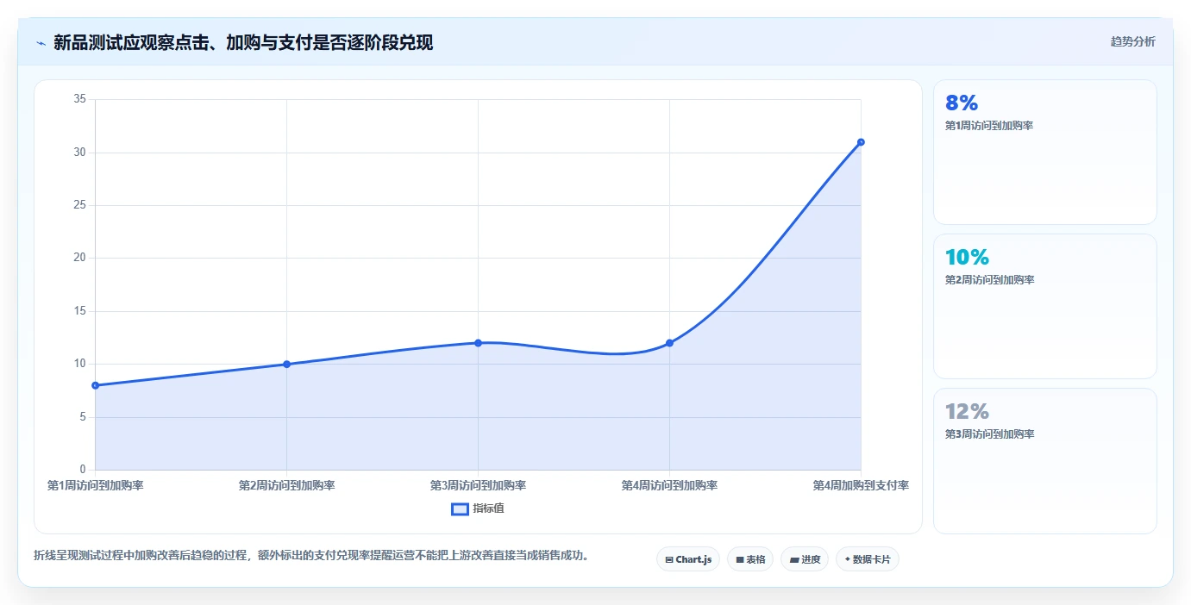Click the 表格 tag
This screenshot has height=605, width=1191.
coord(750,559)
